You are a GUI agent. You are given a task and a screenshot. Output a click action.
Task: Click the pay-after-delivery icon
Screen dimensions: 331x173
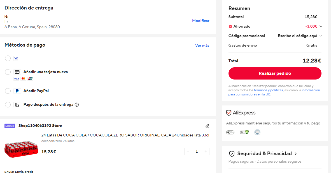pyautogui.click(x=17, y=105)
